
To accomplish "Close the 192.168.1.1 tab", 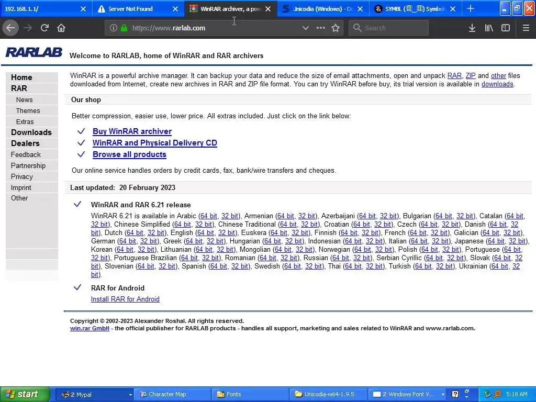I will (x=83, y=9).
